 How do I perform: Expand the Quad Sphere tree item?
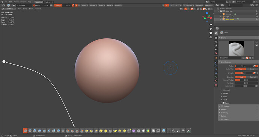coord(221,20)
